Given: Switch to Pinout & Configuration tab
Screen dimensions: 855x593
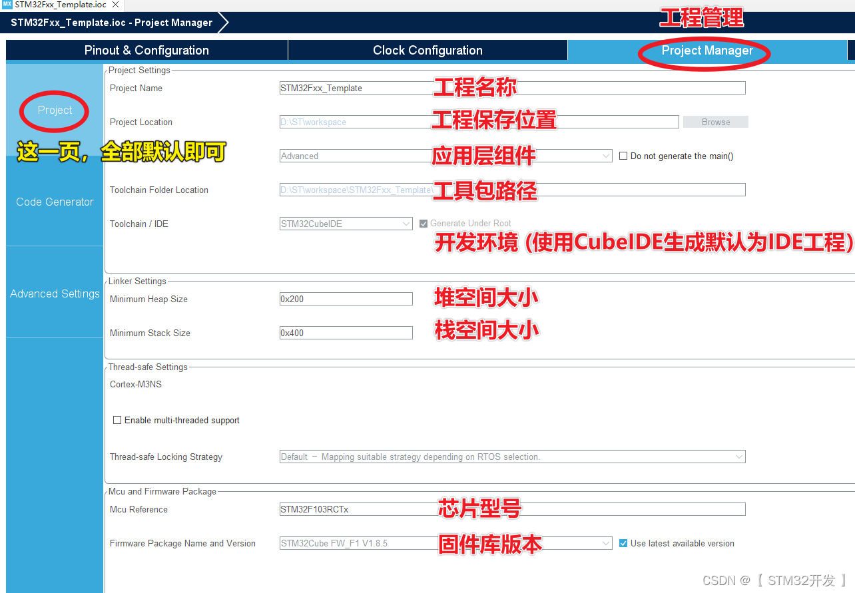Looking at the screenshot, I should (x=146, y=51).
